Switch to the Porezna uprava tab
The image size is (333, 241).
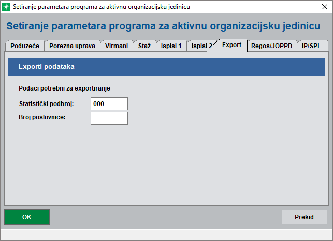point(72,46)
